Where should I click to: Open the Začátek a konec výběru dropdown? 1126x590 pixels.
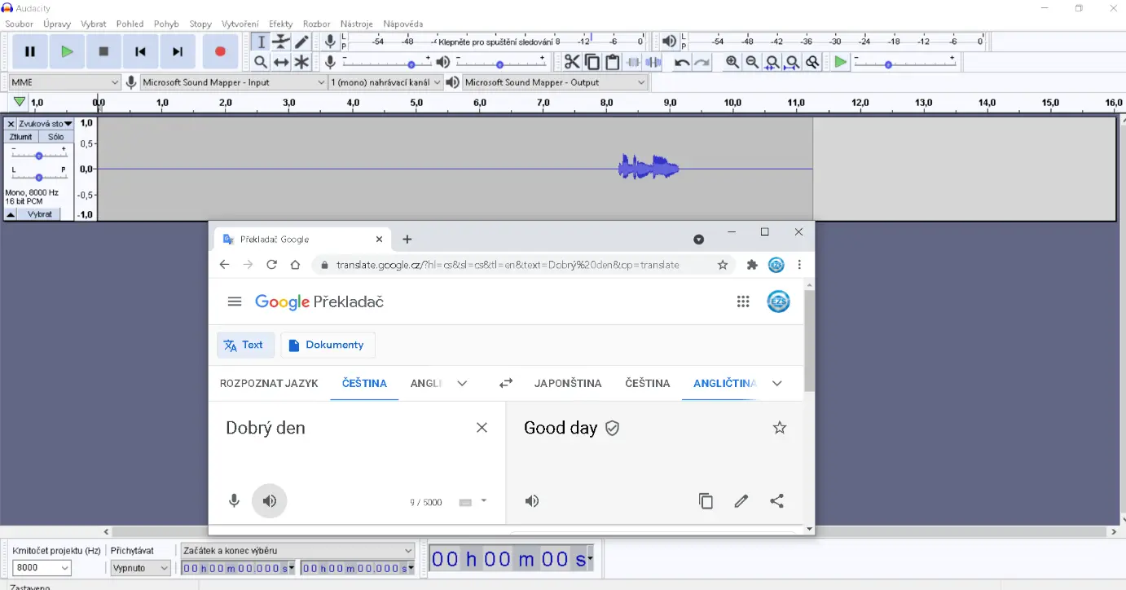tap(298, 551)
